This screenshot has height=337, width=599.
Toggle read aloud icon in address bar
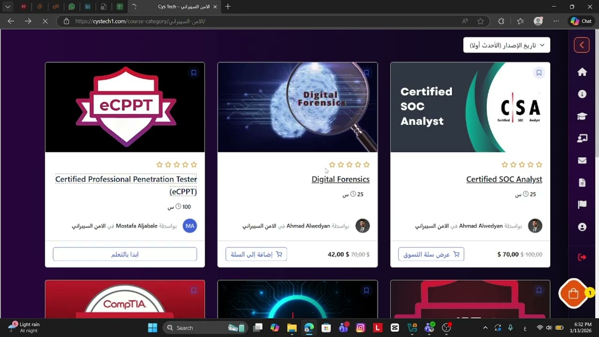[x=465, y=21]
